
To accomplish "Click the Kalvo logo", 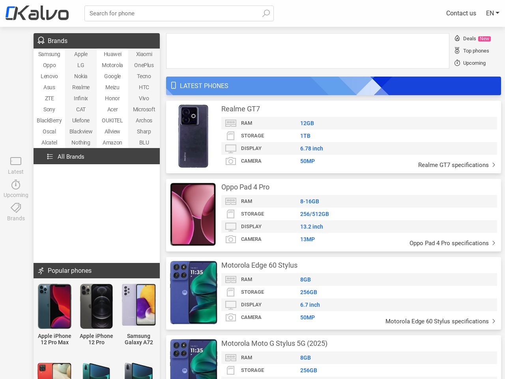I will click(x=37, y=13).
